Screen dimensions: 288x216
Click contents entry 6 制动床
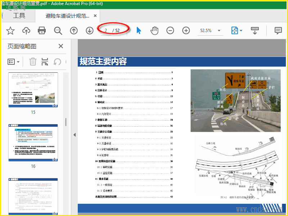pos(134,102)
